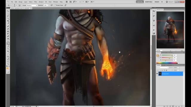Switch to the ESSENTIALS workspace

pos(149,2)
